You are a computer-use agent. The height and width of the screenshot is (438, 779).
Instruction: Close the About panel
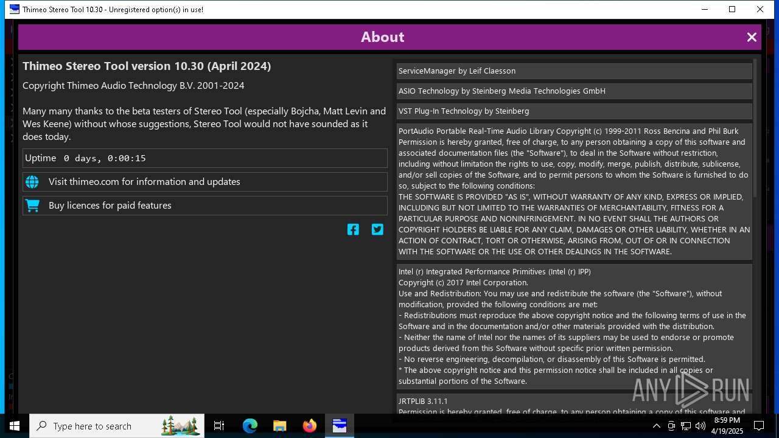[x=752, y=37]
